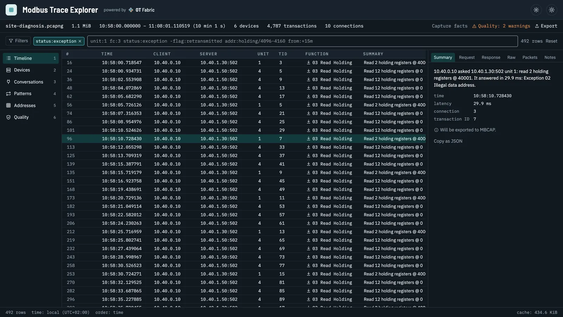Select row 16 at 10:58:00.718547
The height and width of the screenshot is (317, 563).
click(244, 63)
